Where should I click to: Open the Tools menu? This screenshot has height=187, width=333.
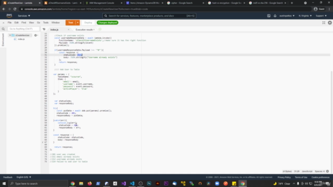[46, 22]
